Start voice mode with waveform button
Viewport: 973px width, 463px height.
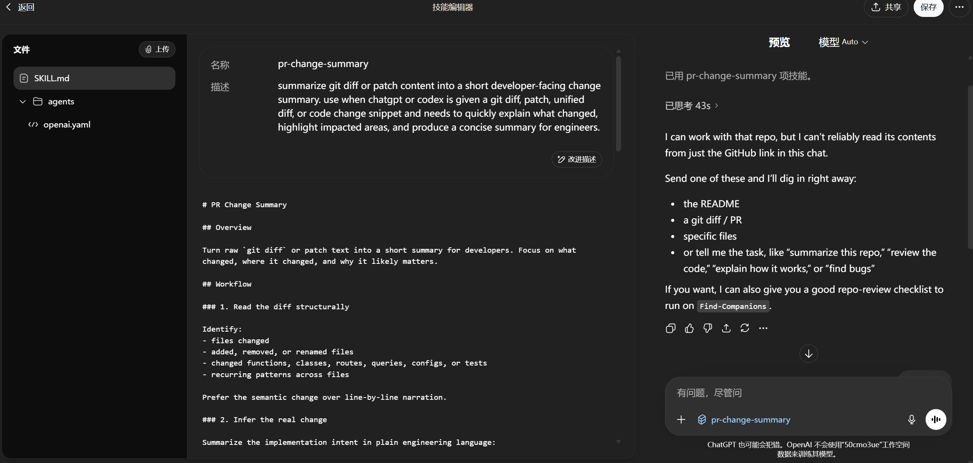tap(936, 419)
